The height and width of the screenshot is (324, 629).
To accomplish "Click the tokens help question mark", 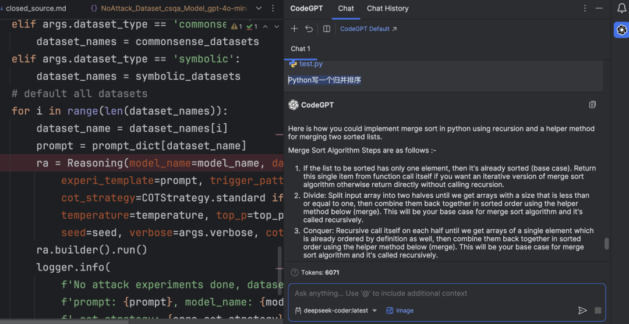I will [294, 272].
